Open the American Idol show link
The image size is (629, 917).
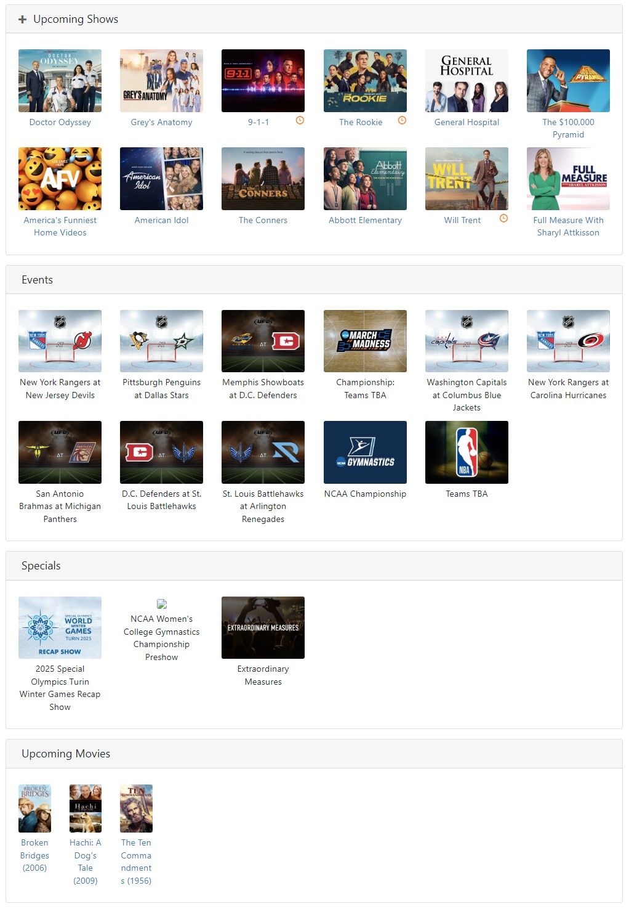pyautogui.click(x=161, y=220)
